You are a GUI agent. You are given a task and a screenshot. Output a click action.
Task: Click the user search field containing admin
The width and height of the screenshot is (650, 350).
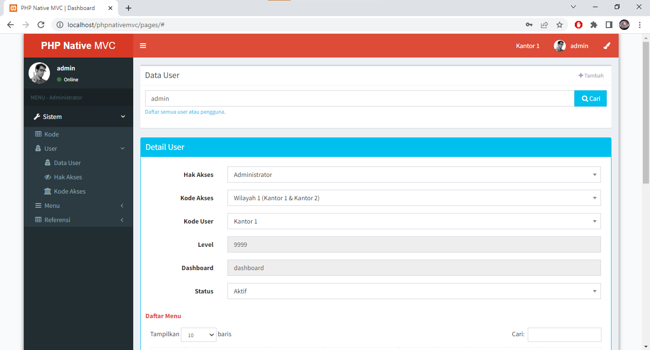coord(360,98)
